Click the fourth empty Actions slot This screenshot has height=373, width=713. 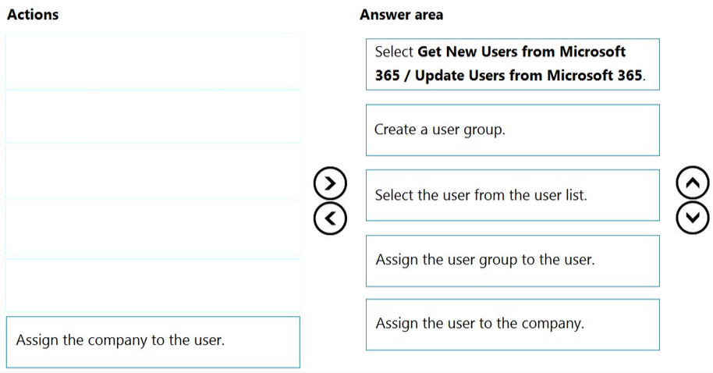point(153,229)
